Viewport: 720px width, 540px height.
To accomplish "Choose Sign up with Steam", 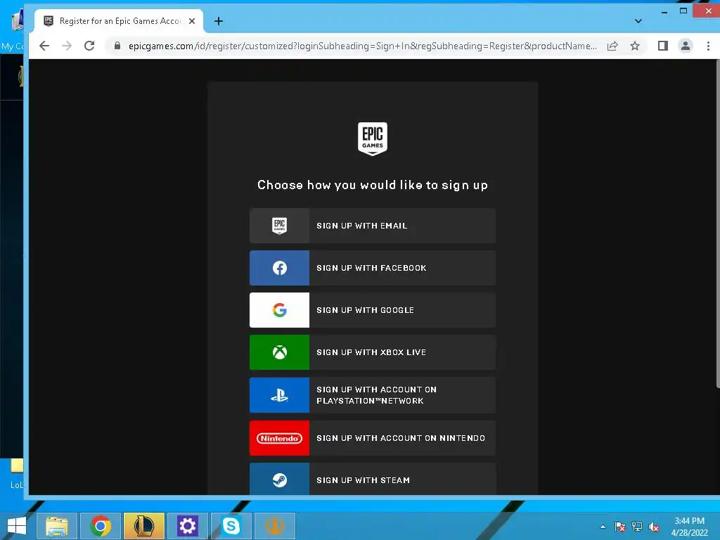I will [x=373, y=479].
